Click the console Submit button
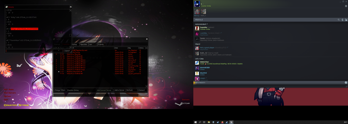The image size is (348, 124). click(67, 51)
